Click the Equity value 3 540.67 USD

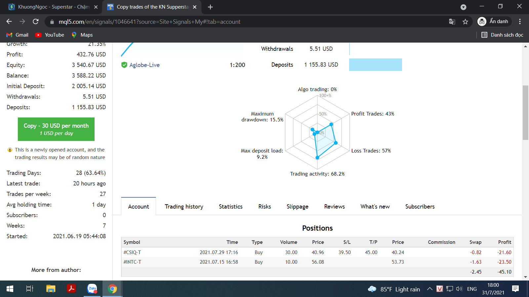point(89,65)
